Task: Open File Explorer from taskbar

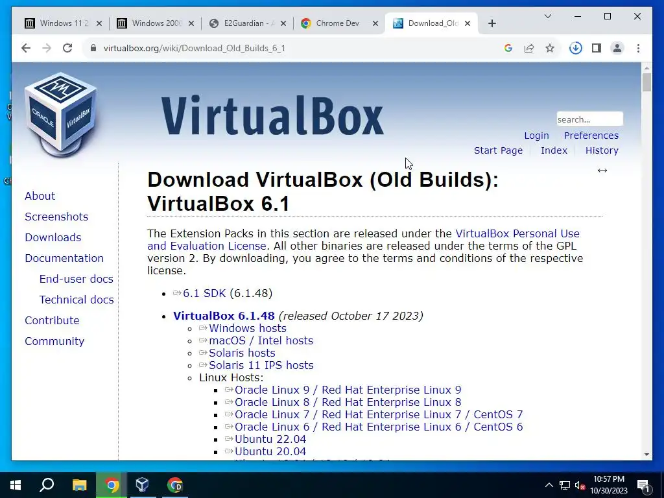Action: 79,485
